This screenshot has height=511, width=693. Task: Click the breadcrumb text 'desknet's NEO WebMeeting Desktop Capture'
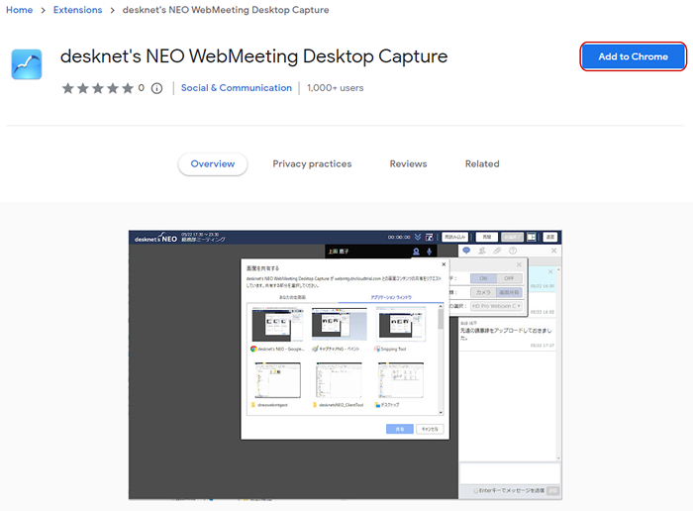pos(226,10)
